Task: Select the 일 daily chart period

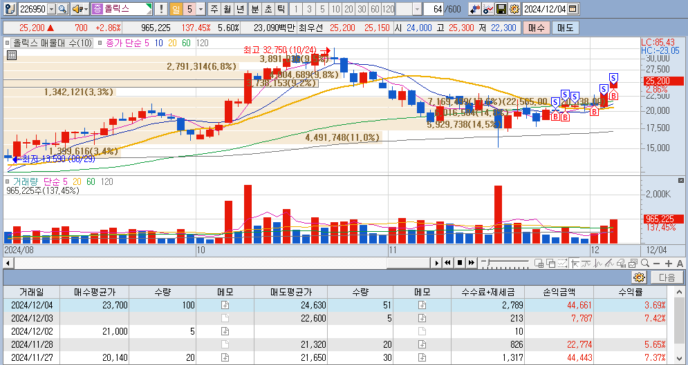Action: [x=176, y=9]
